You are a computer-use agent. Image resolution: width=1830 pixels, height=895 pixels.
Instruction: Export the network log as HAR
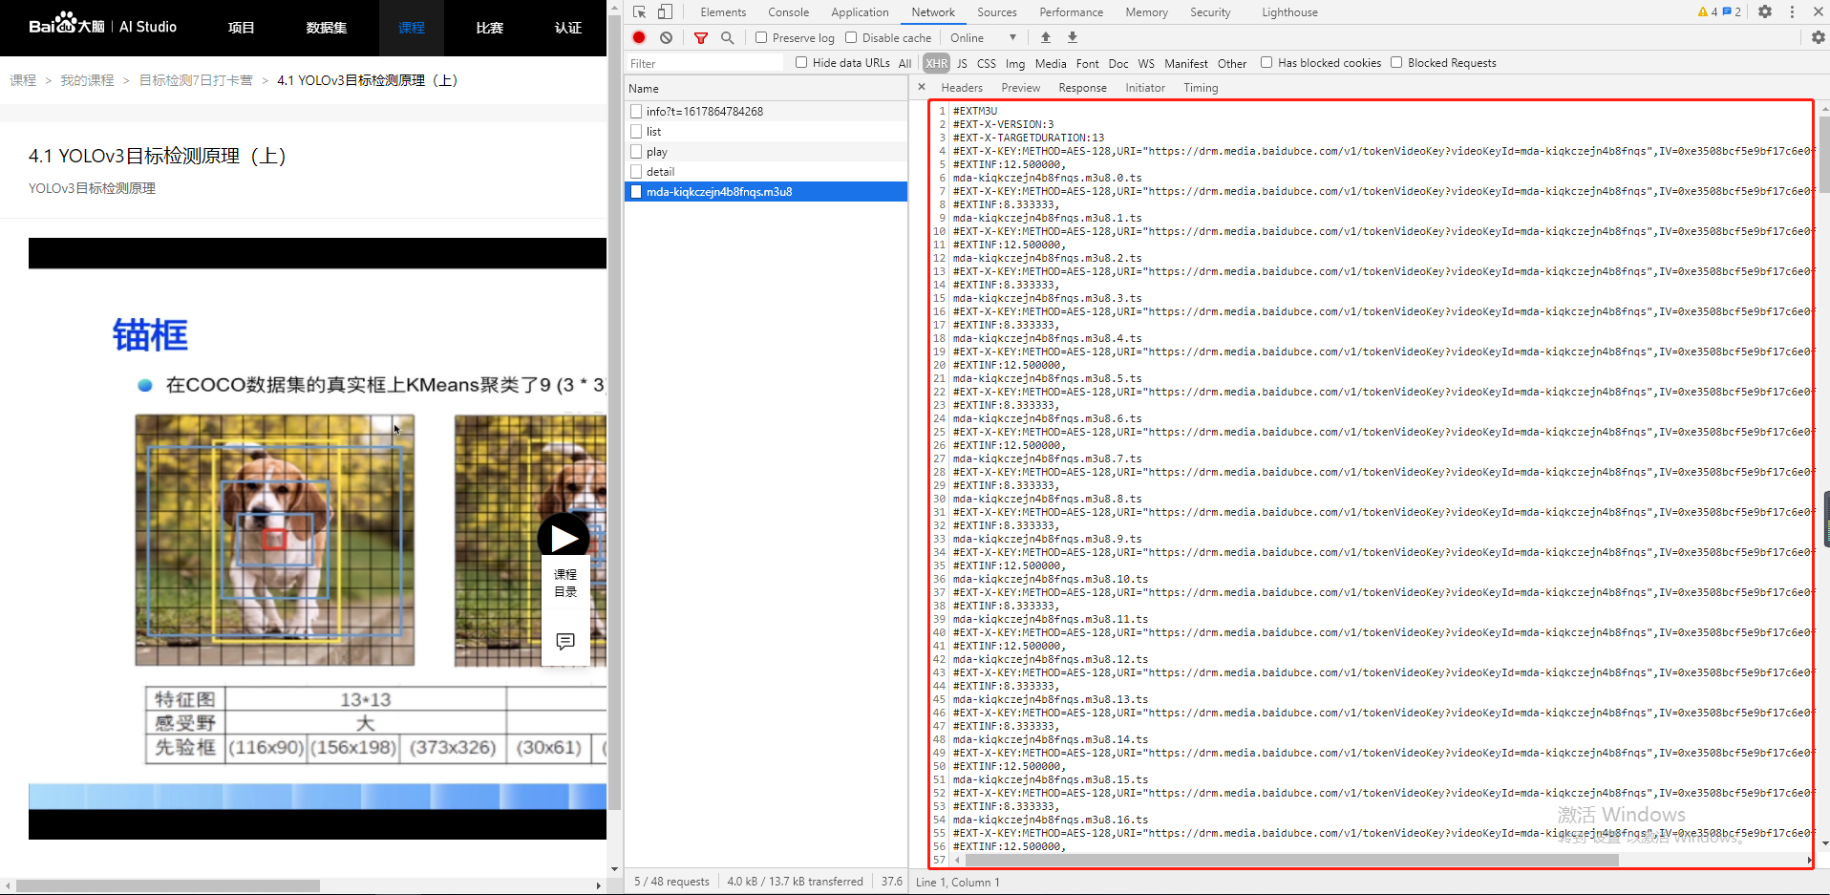pyautogui.click(x=1072, y=37)
